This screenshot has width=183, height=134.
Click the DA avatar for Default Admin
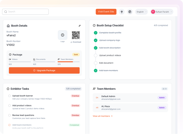[97, 98]
